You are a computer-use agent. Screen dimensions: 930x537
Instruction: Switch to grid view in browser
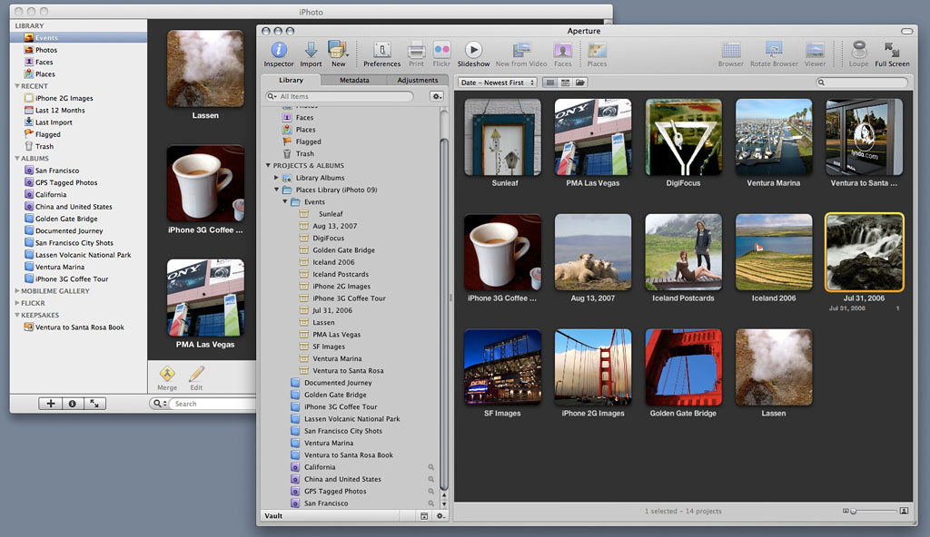549,83
